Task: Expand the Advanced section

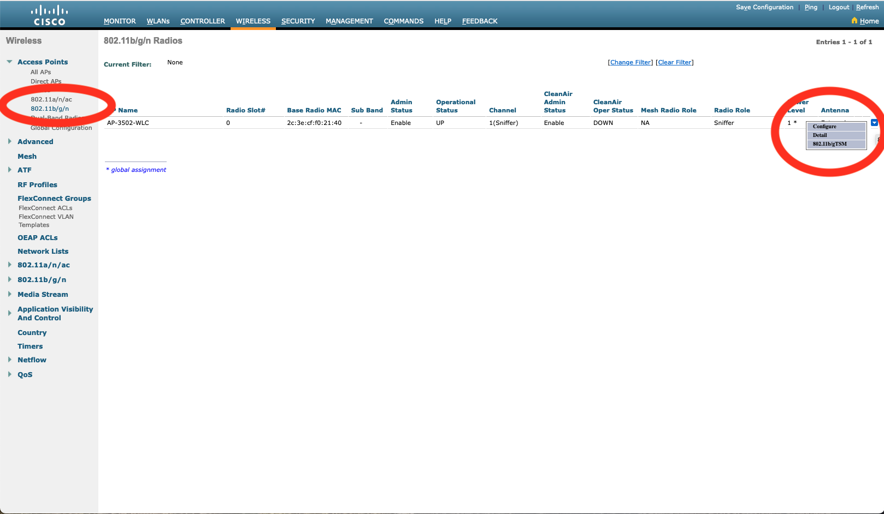Action: 9,141
